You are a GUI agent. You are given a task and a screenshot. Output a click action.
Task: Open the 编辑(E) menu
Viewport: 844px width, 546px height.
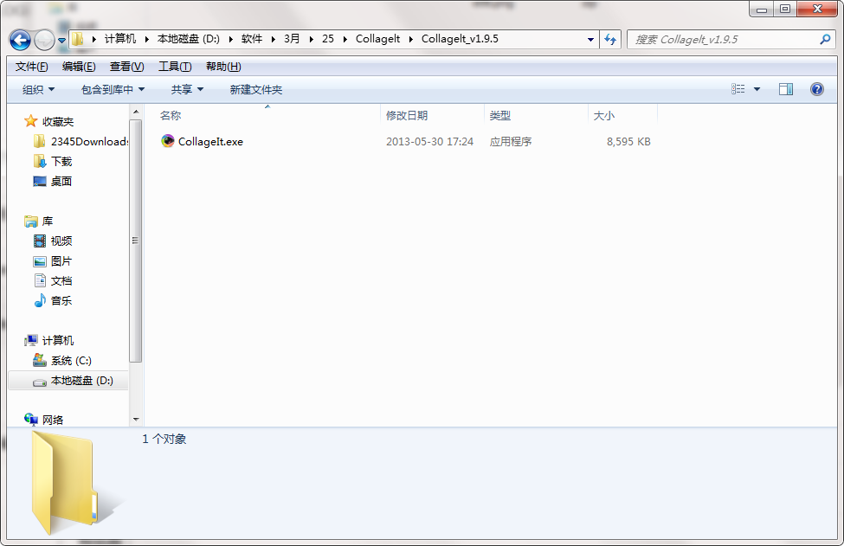[79, 66]
